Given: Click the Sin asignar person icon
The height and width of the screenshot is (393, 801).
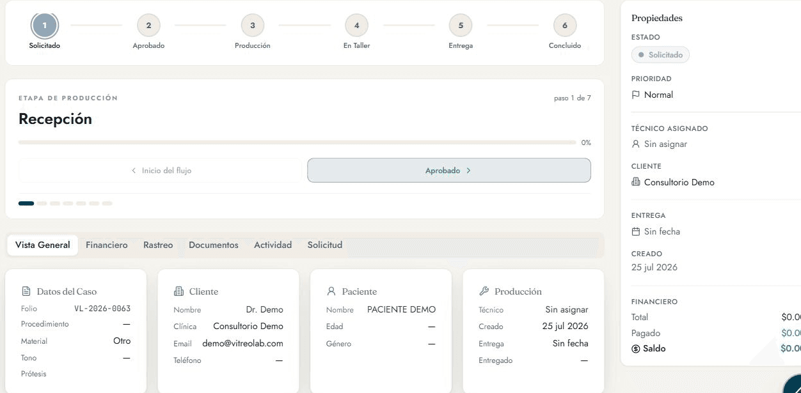Looking at the screenshot, I should click(636, 144).
